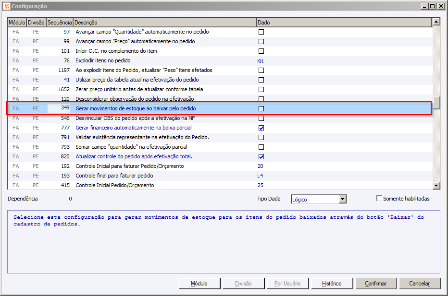The width and height of the screenshot is (448, 296).
Task: Uncheck Gerar financeiro automaticamente na baixa parcial
Action: click(261, 128)
